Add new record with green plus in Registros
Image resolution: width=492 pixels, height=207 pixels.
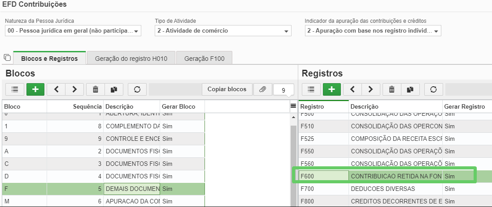pos(331,89)
